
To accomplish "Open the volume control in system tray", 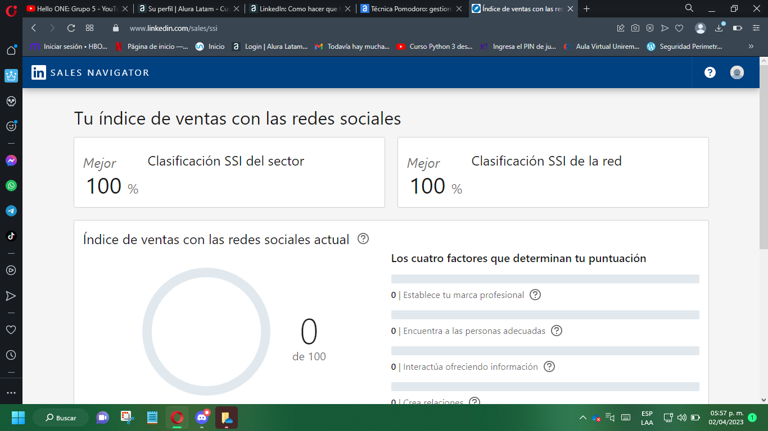I will (x=682, y=418).
